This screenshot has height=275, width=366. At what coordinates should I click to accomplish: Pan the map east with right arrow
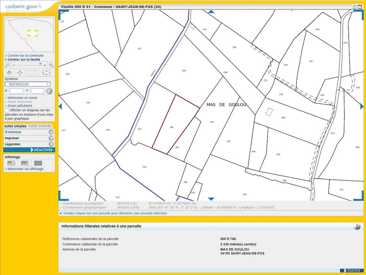pos(362,106)
